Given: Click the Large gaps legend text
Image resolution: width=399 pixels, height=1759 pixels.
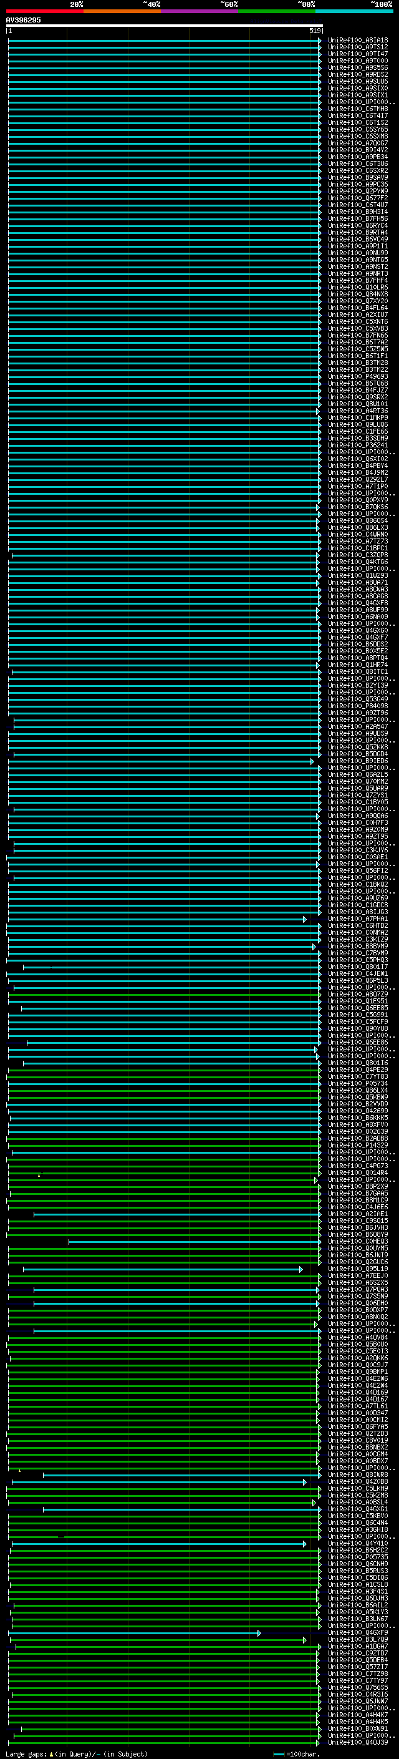Looking at the screenshot, I should pyautogui.click(x=77, y=1753).
